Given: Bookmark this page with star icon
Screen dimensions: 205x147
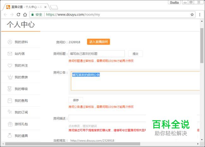Looking at the screenshot, I should 192,15.
